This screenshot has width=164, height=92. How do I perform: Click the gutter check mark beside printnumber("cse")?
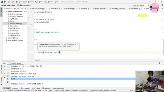pyautogui.click(x=31, y=12)
